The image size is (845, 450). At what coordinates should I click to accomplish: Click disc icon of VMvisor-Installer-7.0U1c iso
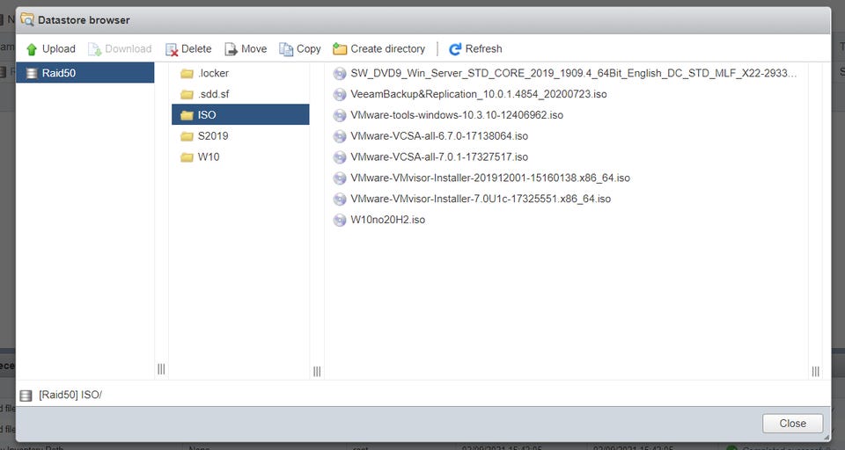pos(340,200)
